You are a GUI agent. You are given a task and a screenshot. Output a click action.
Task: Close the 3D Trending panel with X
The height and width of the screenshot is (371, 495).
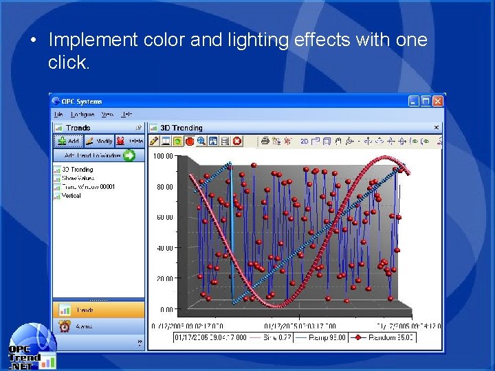[437, 128]
